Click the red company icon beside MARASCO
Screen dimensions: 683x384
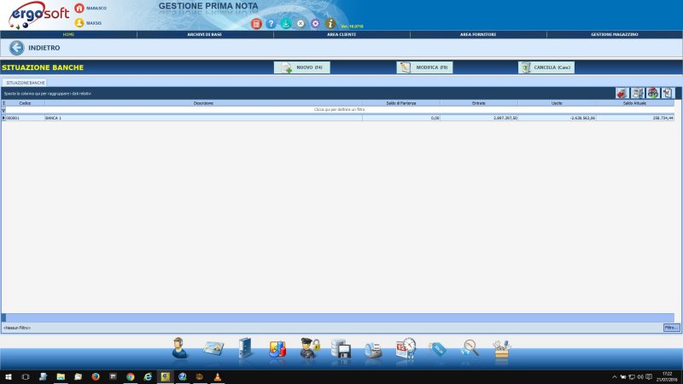79,8
